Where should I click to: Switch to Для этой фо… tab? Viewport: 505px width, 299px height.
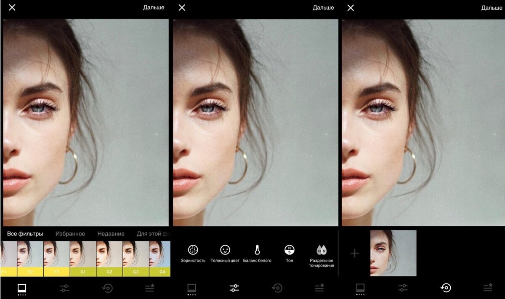(153, 234)
